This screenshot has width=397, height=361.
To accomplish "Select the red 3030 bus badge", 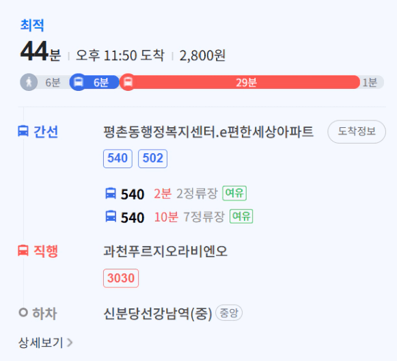I will (121, 278).
